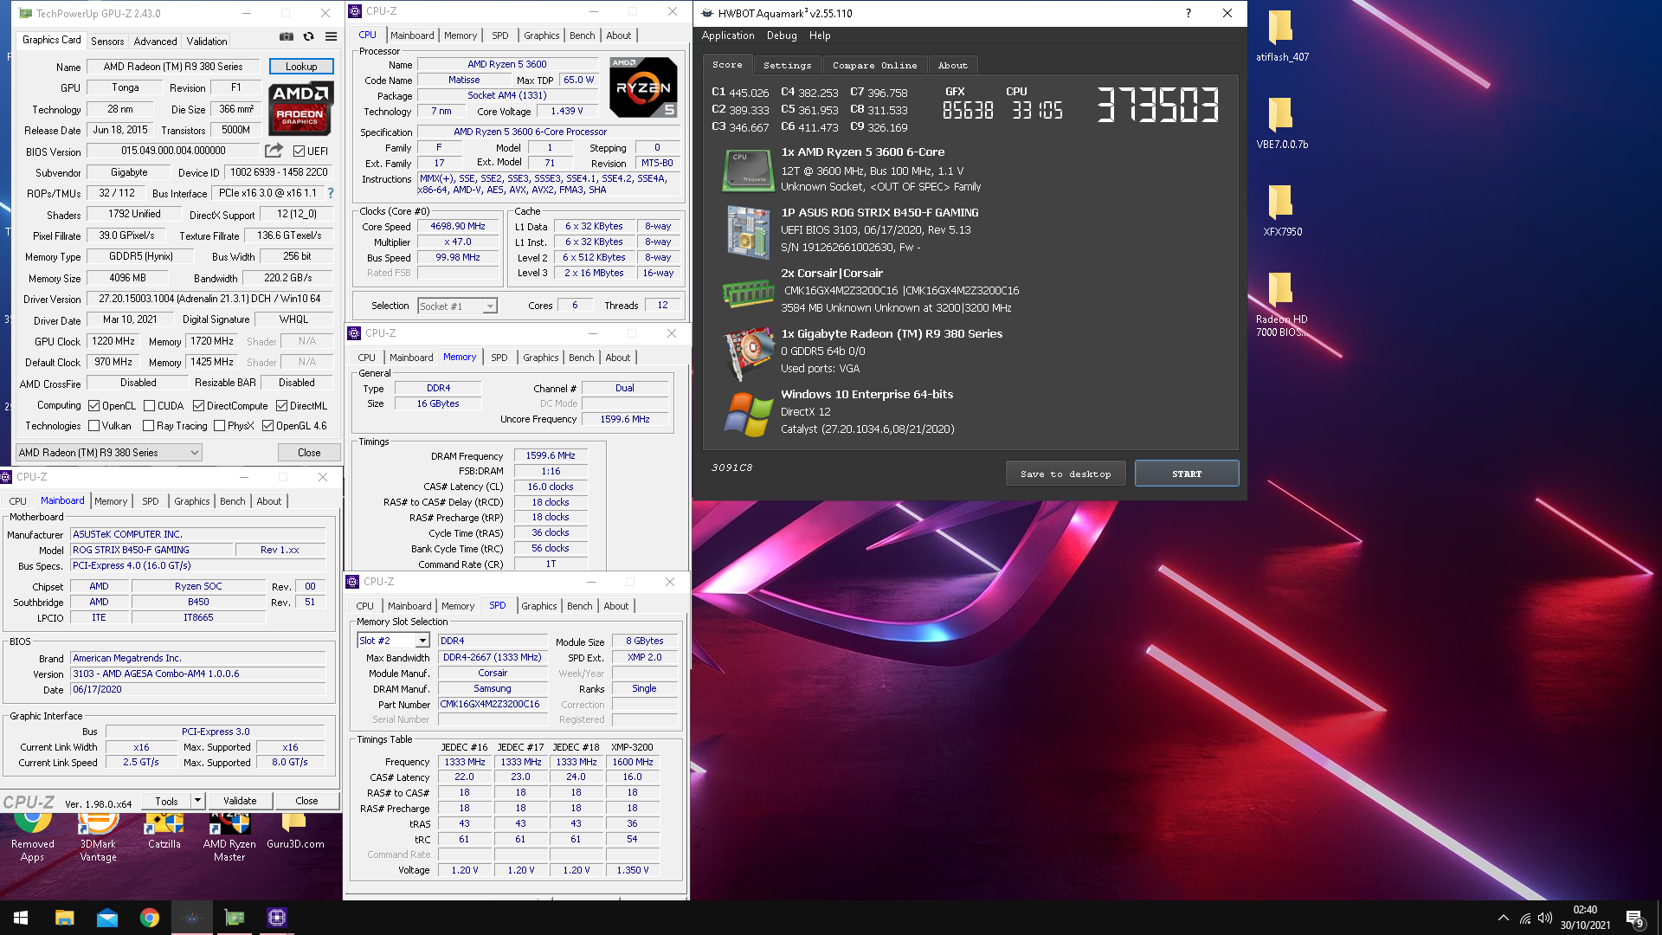Click the AMD Radeon Graphics logo in GPU-Z
Screen dimensions: 1662x935
click(300, 110)
